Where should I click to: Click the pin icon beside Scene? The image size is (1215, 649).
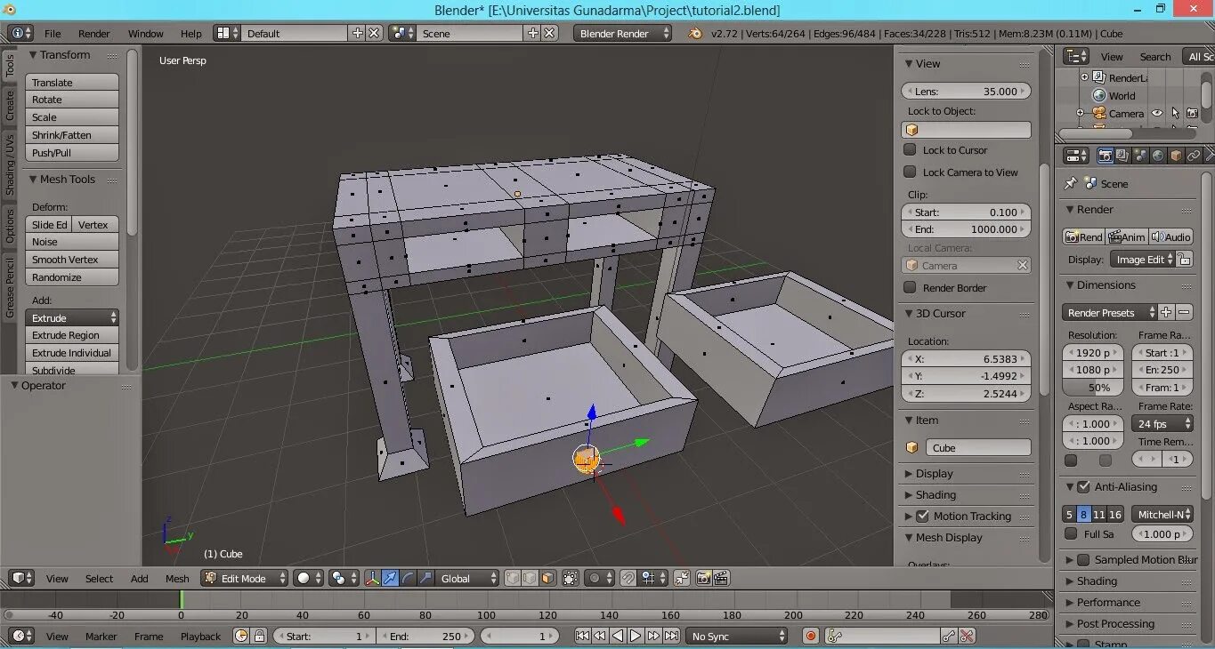click(x=1071, y=183)
